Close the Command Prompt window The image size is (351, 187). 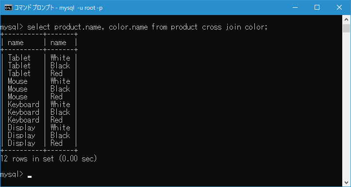[339, 8]
